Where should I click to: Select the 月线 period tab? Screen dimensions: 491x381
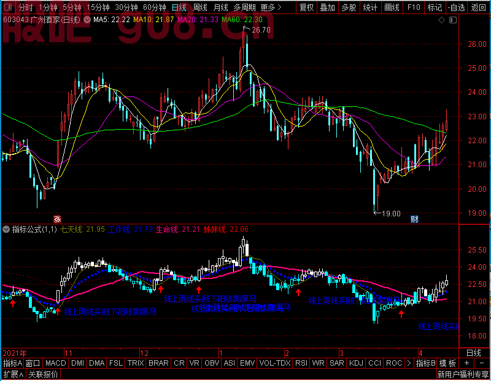[x=220, y=7]
